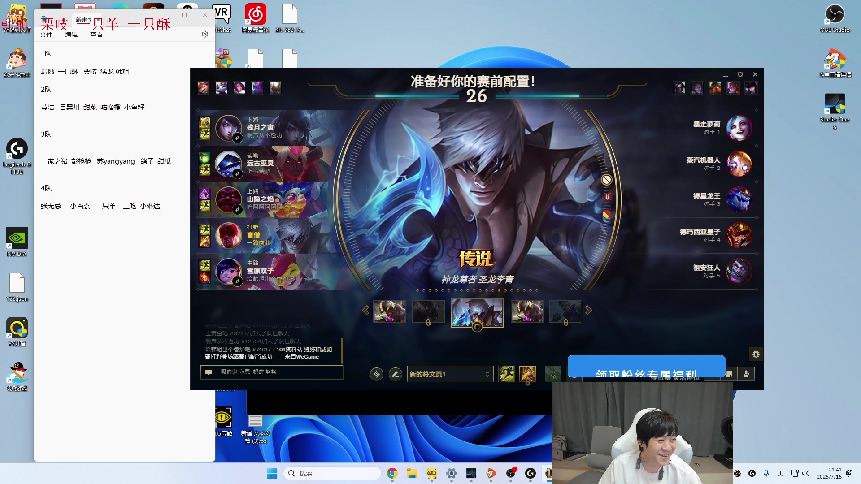Select the no-chroma default swatch
The image size is (861, 484).
click(606, 180)
